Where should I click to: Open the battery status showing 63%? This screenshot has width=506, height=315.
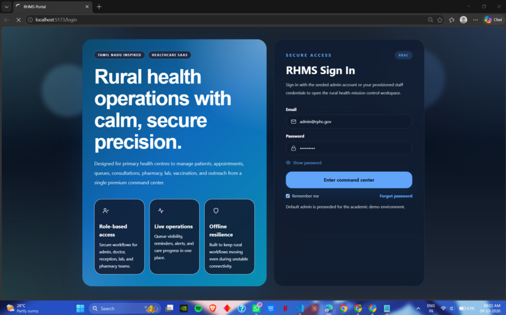pos(467,309)
